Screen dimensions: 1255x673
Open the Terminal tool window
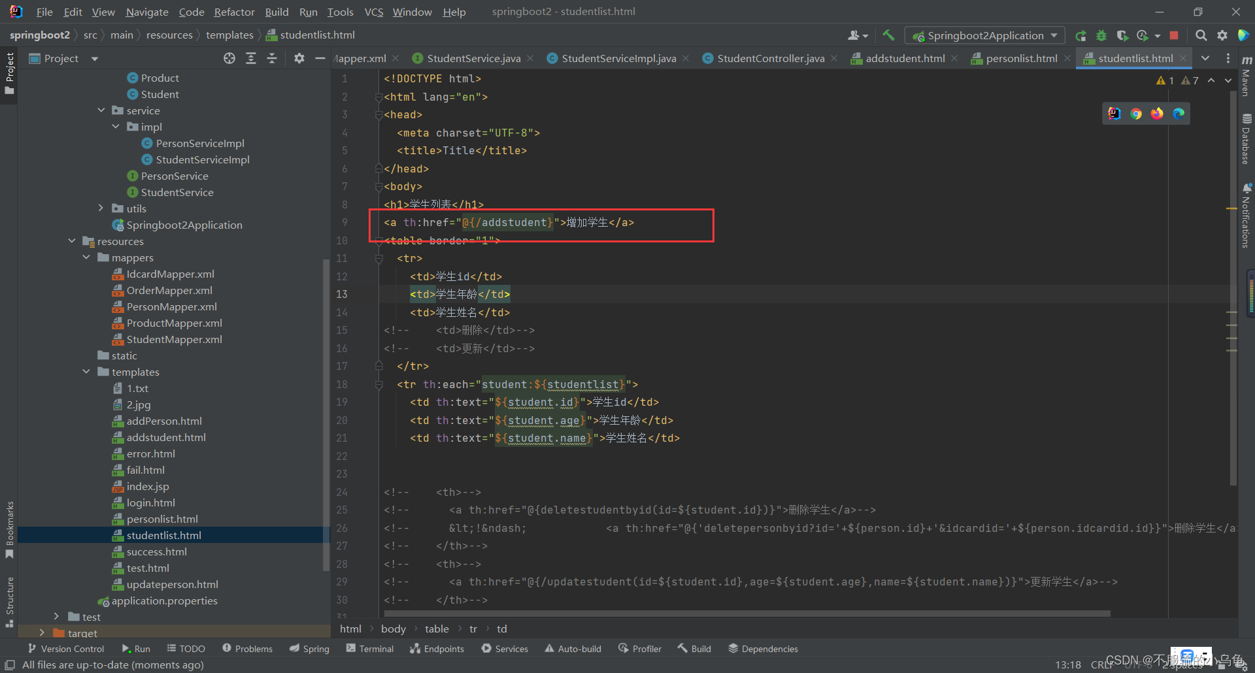(370, 648)
